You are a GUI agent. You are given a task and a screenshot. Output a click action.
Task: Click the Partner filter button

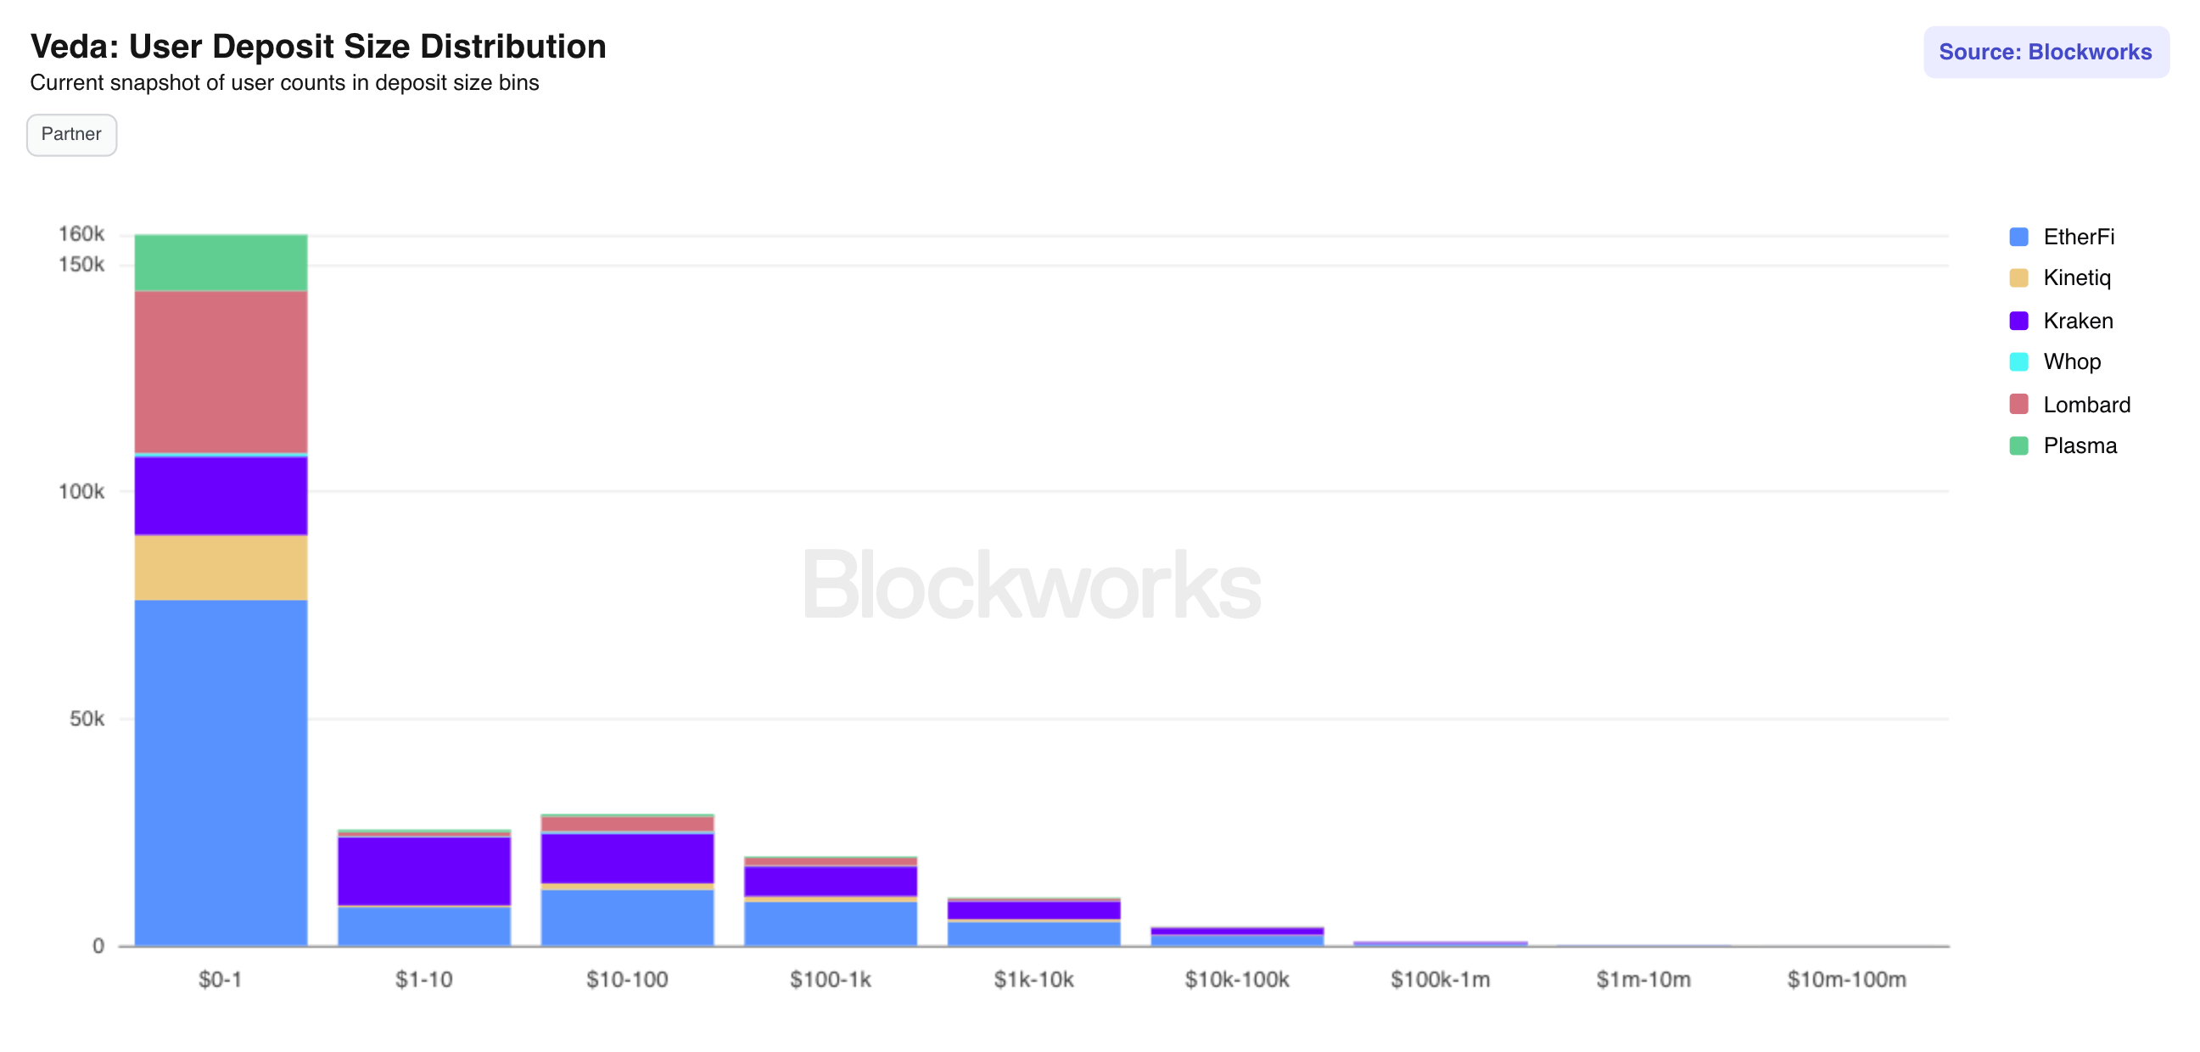(72, 135)
